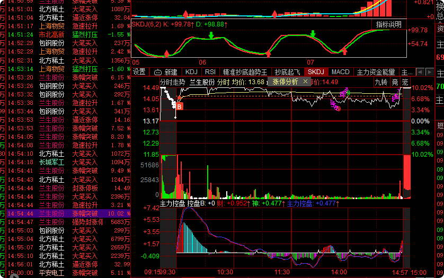Image resolution: width=444 pixels, height=278 pixels.
Task: Click red up-arrow signal near 05
Action: click(x=167, y=53)
